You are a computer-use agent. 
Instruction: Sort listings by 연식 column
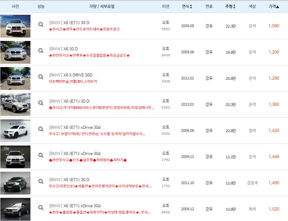click(187, 6)
